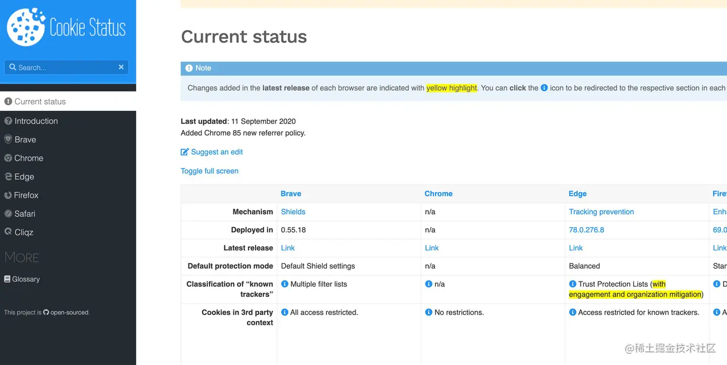Open the Shields mechanism link
727x365 pixels.
293,212
